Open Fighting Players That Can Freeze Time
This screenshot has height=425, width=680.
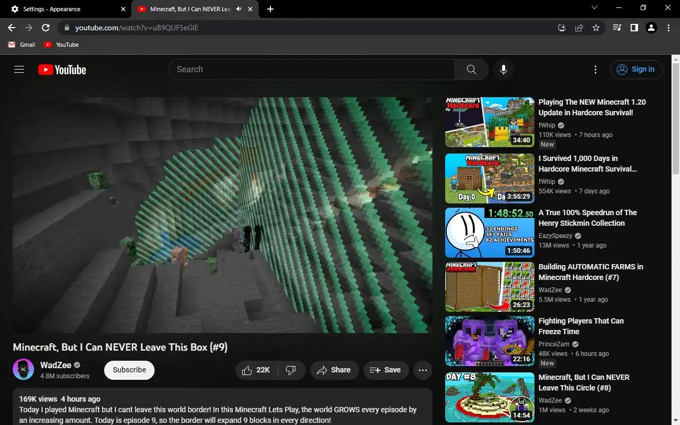(581, 326)
